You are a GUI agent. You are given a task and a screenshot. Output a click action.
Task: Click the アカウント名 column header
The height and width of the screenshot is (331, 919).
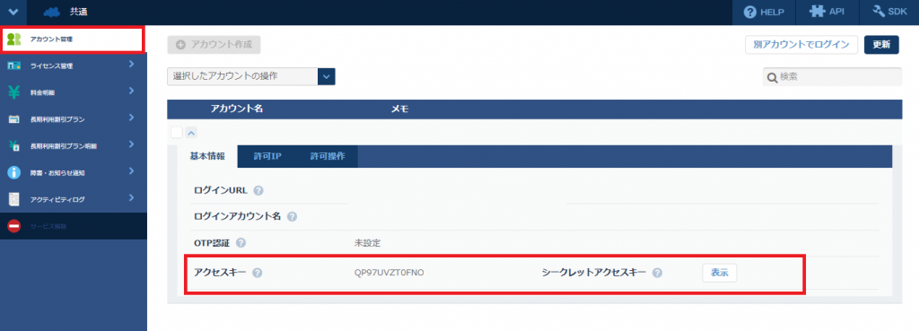pyautogui.click(x=237, y=109)
